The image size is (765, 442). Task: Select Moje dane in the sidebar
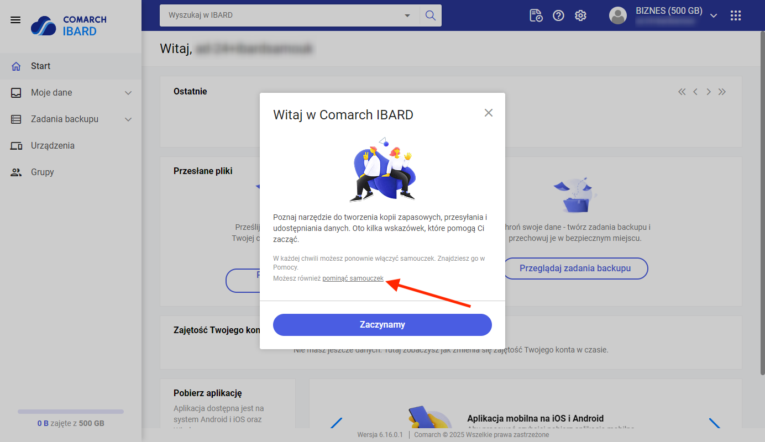pyautogui.click(x=71, y=93)
